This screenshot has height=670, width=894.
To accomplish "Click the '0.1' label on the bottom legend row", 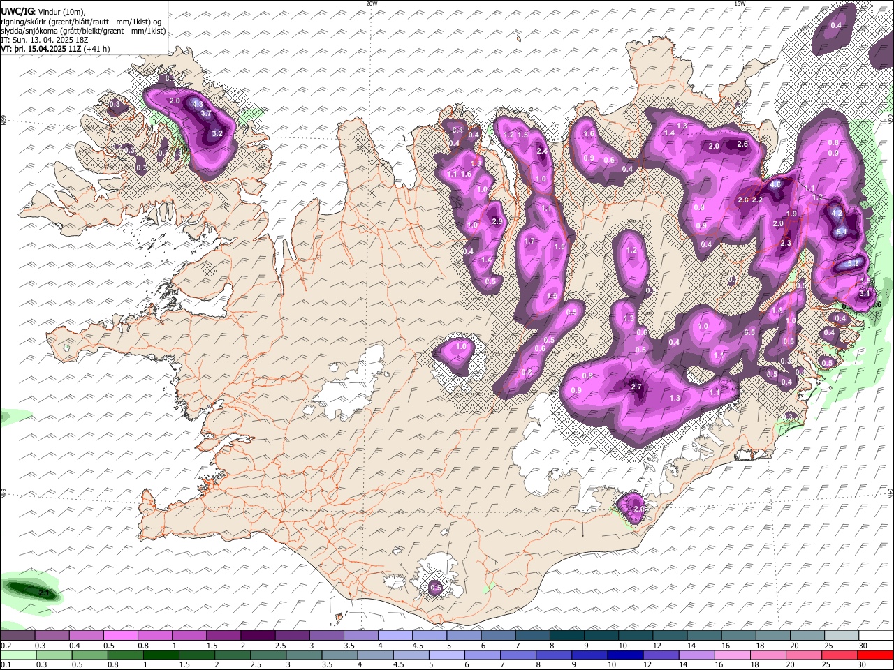I will [x=6, y=664].
